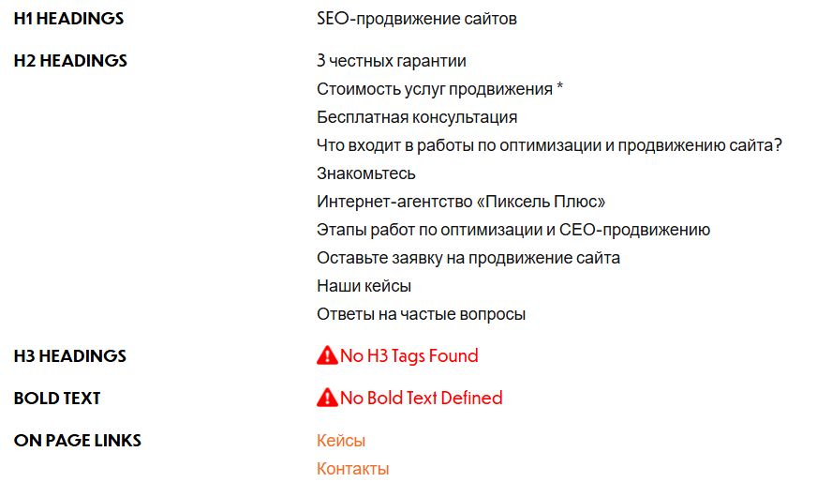Open the Кейсы link
The height and width of the screenshot is (482, 817).
pos(341,441)
